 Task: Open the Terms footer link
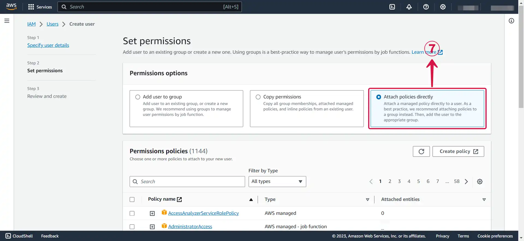pyautogui.click(x=463, y=236)
